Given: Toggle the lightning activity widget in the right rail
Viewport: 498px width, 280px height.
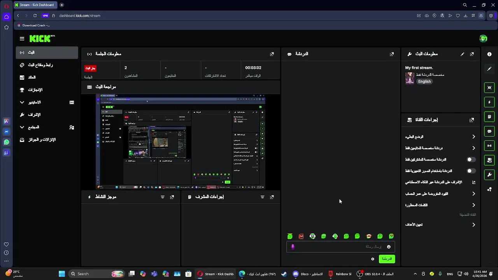Looking at the screenshot, I should point(489,102).
